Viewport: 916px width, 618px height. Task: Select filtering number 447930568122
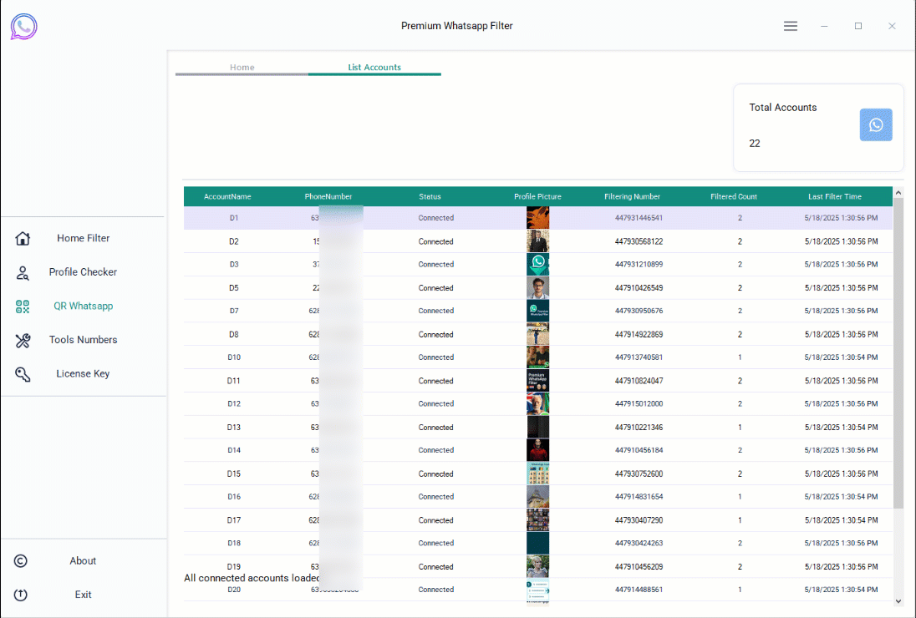click(x=639, y=241)
